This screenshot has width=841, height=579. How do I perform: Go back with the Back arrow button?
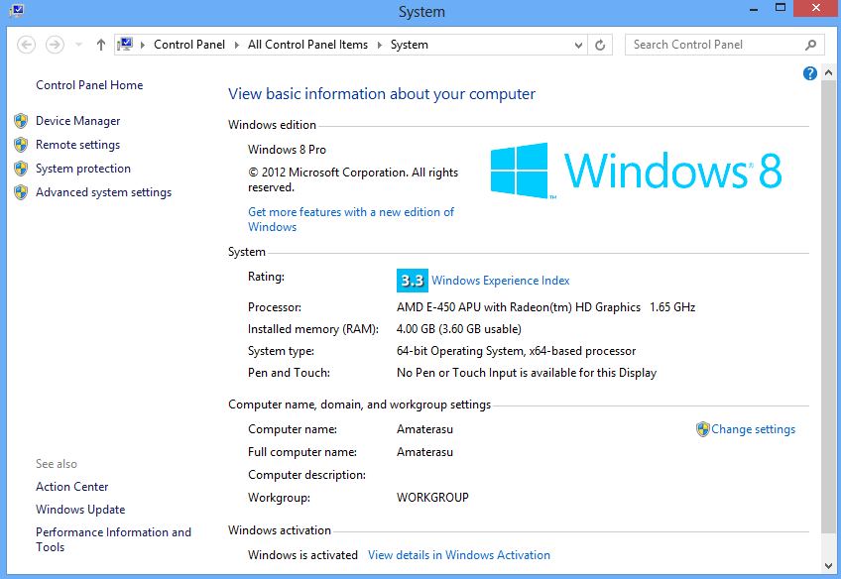pos(26,45)
